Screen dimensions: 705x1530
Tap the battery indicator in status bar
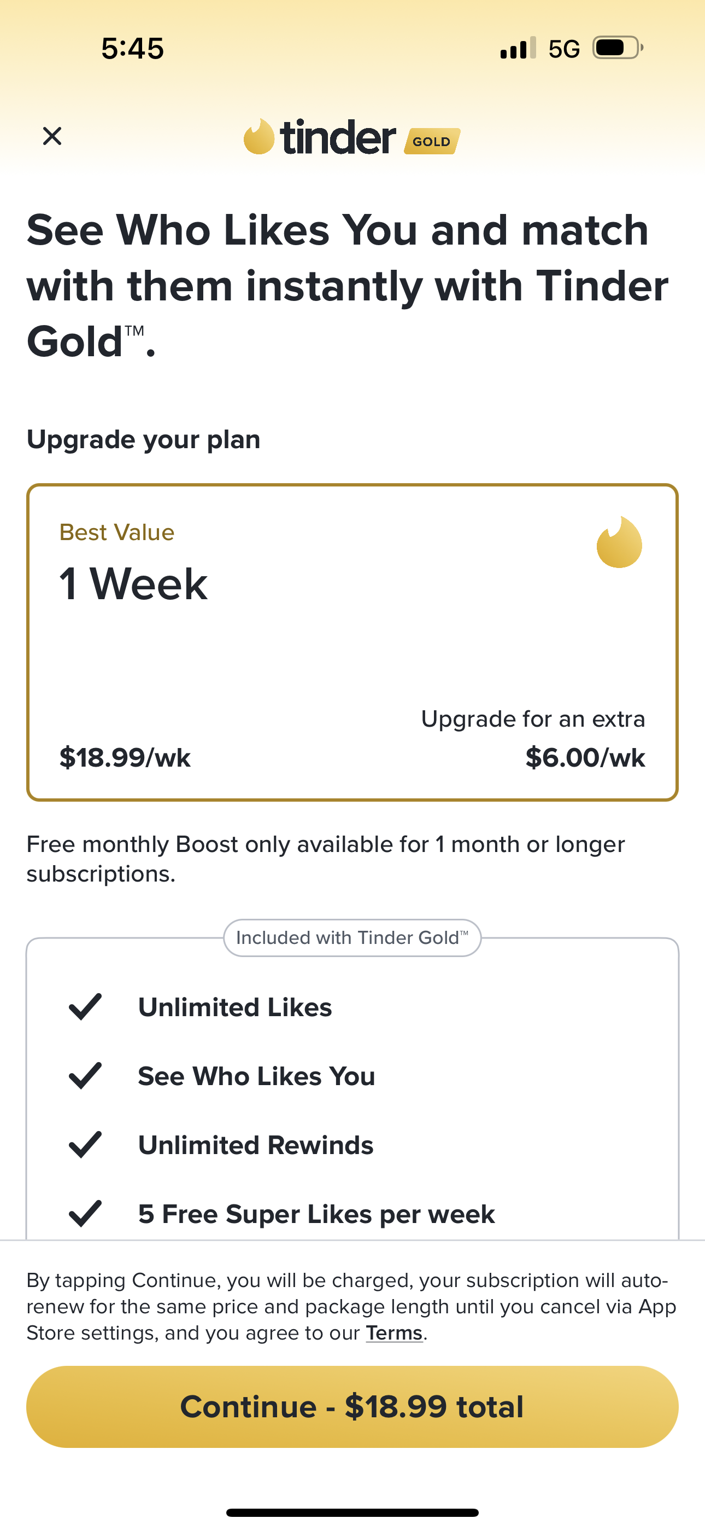[x=617, y=48]
